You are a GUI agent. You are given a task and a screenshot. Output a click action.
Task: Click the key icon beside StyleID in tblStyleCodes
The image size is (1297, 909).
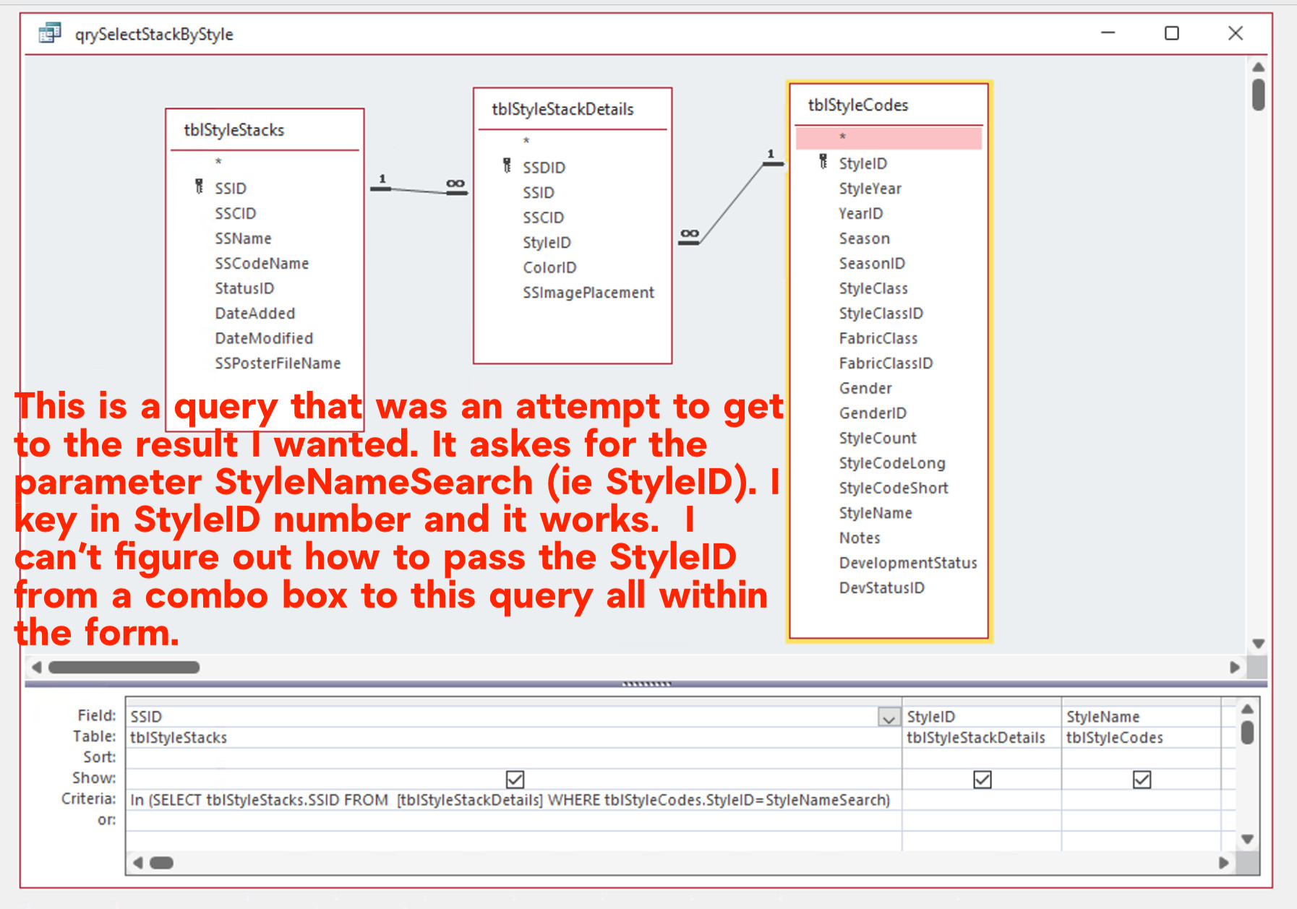(823, 162)
